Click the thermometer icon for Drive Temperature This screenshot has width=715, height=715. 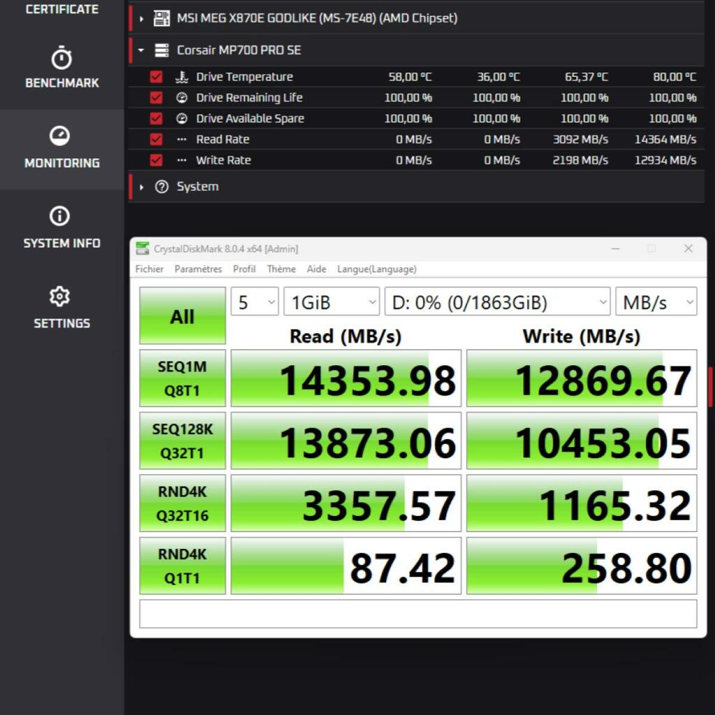click(x=182, y=77)
